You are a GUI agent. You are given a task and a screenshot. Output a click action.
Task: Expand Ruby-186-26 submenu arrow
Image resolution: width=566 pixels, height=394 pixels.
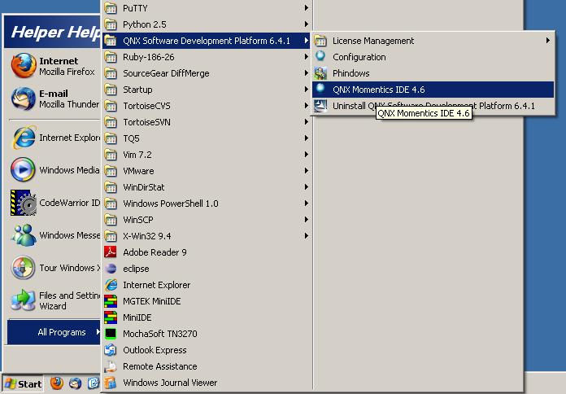point(306,57)
